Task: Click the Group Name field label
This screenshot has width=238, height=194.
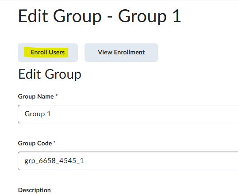Action: (36, 96)
